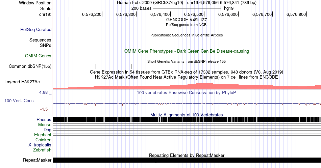Select the OMIM Genes track label
The width and height of the screenshot is (321, 168).
pos(38,56)
